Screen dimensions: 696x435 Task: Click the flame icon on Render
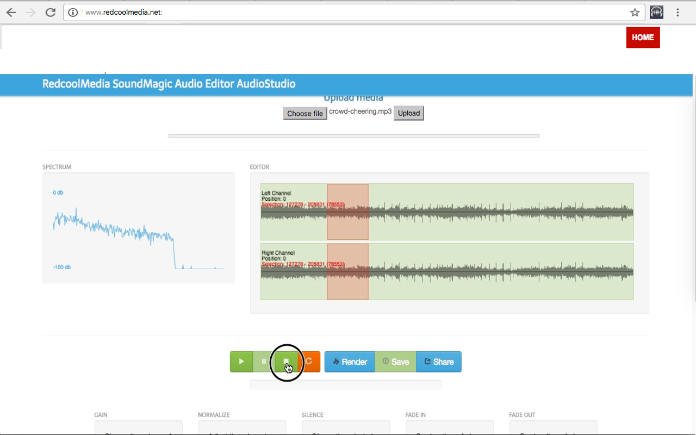(x=337, y=362)
